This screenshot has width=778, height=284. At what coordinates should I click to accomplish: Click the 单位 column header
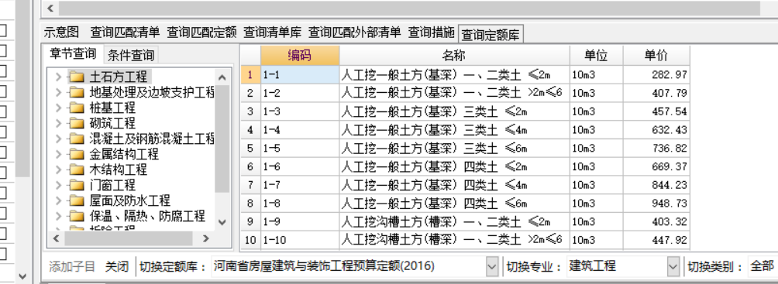[597, 56]
